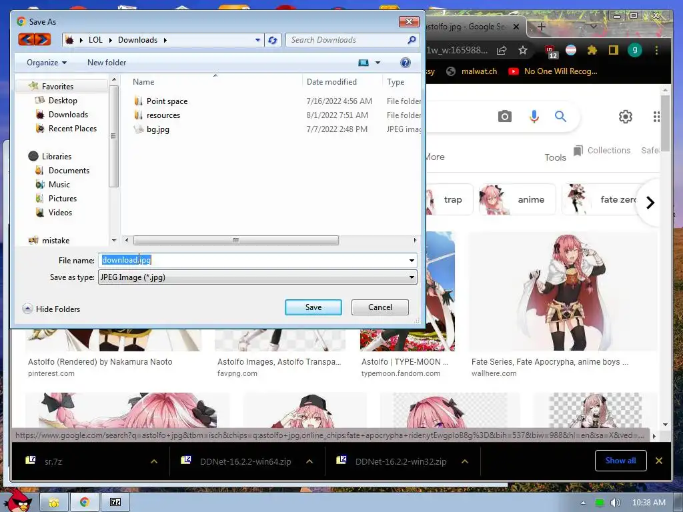The height and width of the screenshot is (512, 683).
Task: Share this page icon in Chrome
Action: point(502,51)
